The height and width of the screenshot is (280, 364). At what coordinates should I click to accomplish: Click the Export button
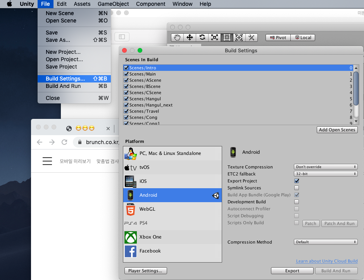[x=292, y=271]
